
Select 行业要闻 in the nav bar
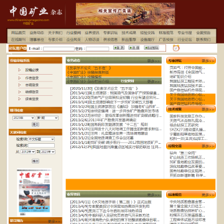pos(73,33)
